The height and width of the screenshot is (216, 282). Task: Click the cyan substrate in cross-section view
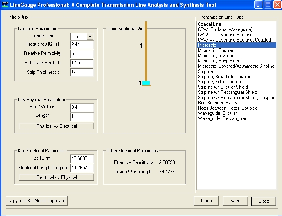point(146,83)
